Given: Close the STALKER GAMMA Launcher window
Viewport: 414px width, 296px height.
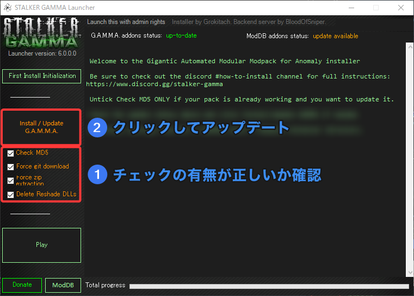Looking at the screenshot, I should (x=401, y=8).
